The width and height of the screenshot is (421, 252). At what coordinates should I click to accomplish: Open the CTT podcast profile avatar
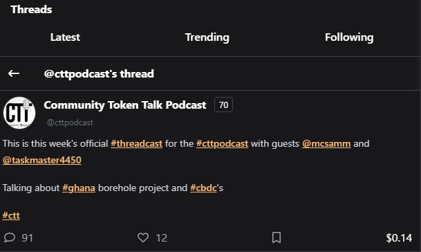[19, 113]
